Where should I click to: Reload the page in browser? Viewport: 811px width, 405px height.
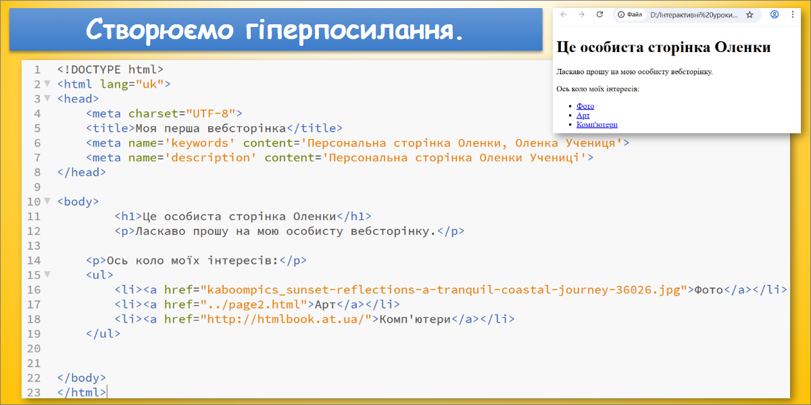(599, 14)
